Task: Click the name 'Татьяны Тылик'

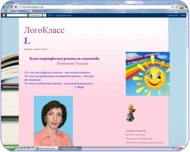Action: [x=72, y=64]
